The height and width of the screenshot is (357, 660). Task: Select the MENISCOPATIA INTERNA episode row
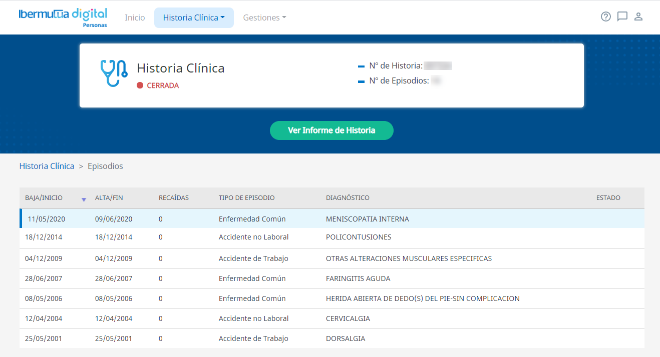pyautogui.click(x=367, y=219)
